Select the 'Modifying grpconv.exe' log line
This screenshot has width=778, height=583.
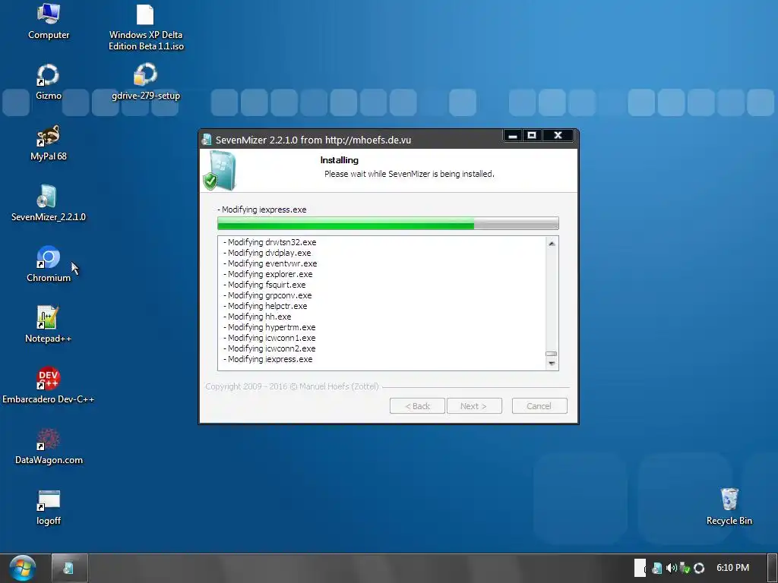(x=267, y=295)
